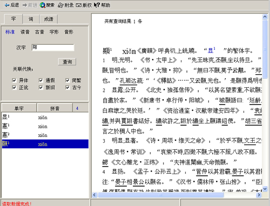Select the 音形 search mode
Image resolution: width=270 pixels, height=206 pixels.
(x=69, y=32)
